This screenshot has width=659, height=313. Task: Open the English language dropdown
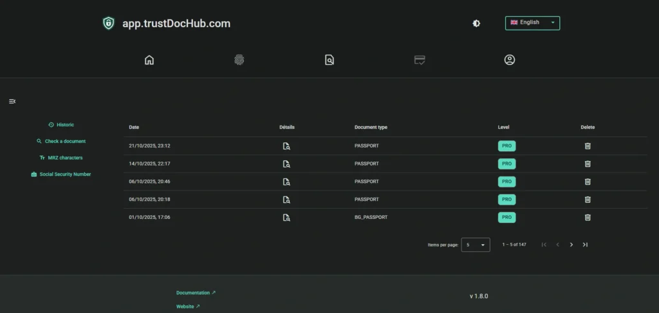(532, 23)
